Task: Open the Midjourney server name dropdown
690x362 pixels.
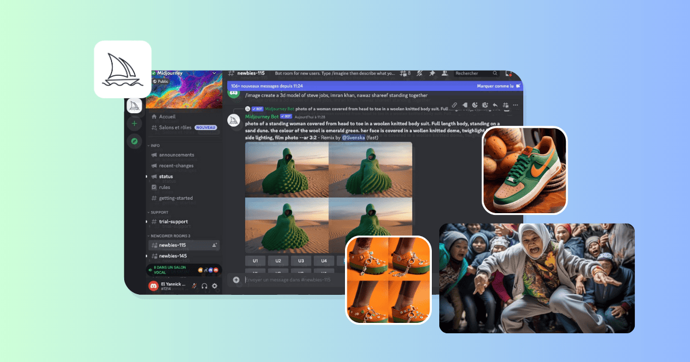Action: (x=214, y=74)
